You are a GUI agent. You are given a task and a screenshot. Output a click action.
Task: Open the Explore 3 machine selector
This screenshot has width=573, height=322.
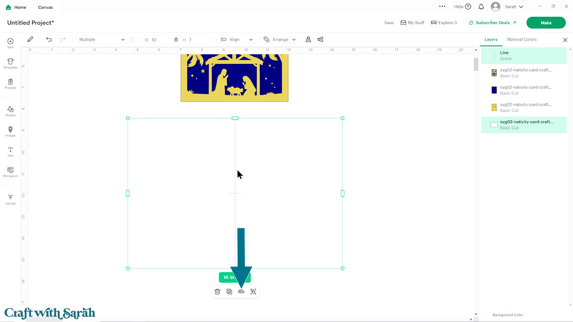(x=444, y=23)
